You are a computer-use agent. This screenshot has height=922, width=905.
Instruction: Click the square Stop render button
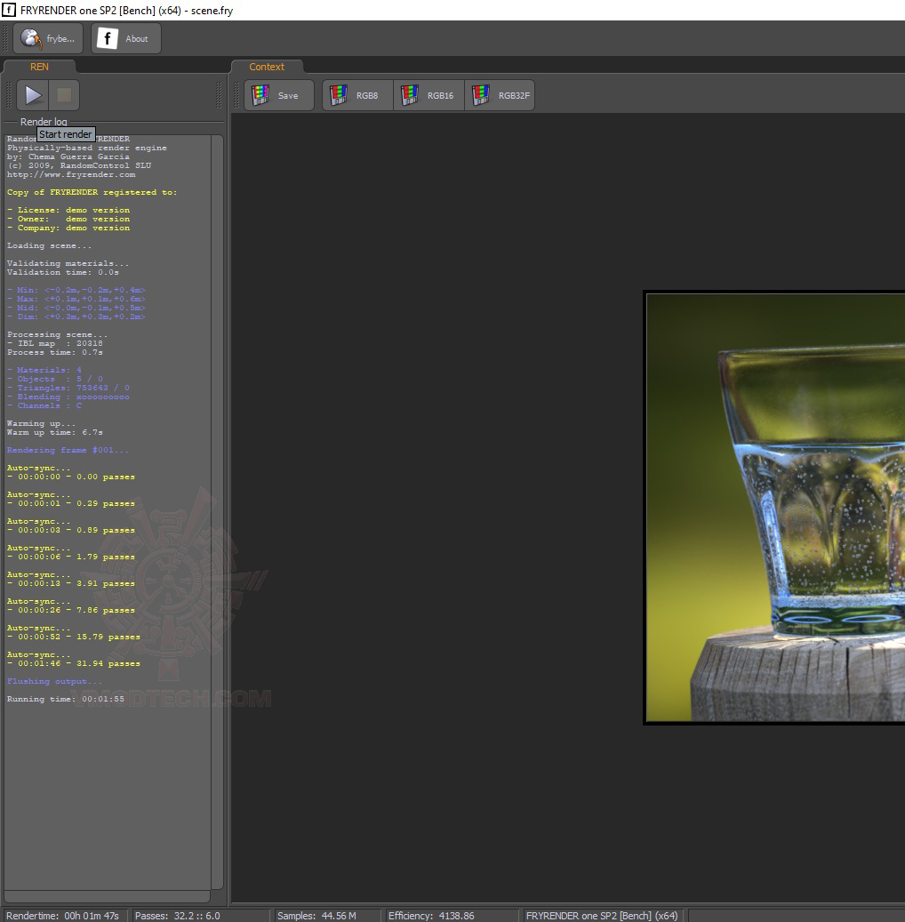pyautogui.click(x=64, y=95)
